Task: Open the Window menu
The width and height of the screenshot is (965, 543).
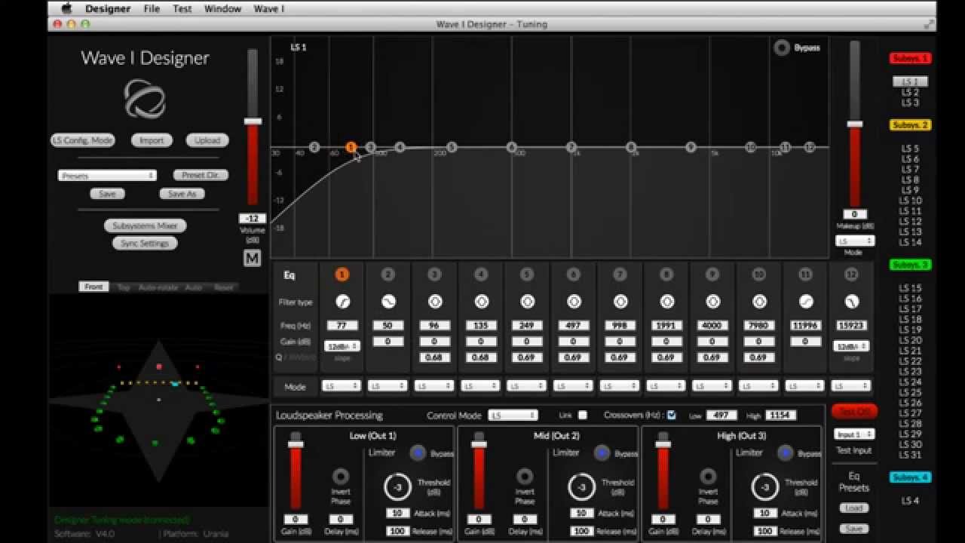Action: [x=223, y=8]
